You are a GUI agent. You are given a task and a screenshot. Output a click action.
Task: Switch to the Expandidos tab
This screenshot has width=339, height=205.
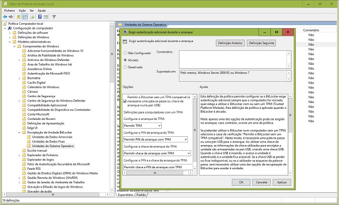[126, 195]
